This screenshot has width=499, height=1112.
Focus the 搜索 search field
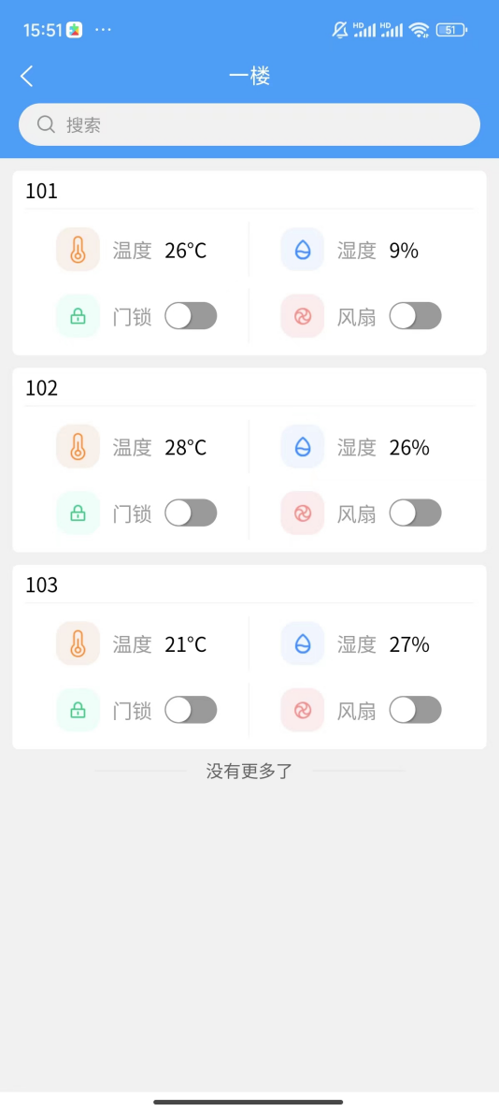[x=249, y=124]
